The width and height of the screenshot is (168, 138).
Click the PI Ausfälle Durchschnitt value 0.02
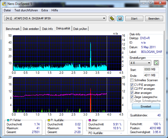pyautogui.click(x=78, y=124)
